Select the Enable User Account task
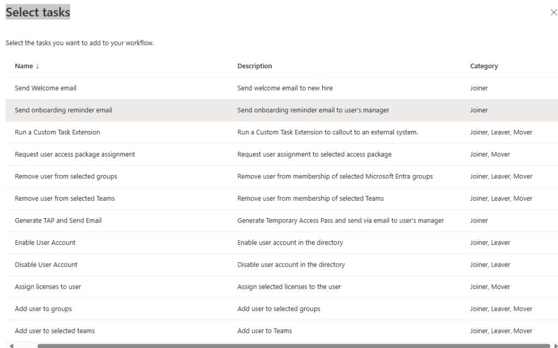Screen dimensions: 558x348 (x=45, y=243)
